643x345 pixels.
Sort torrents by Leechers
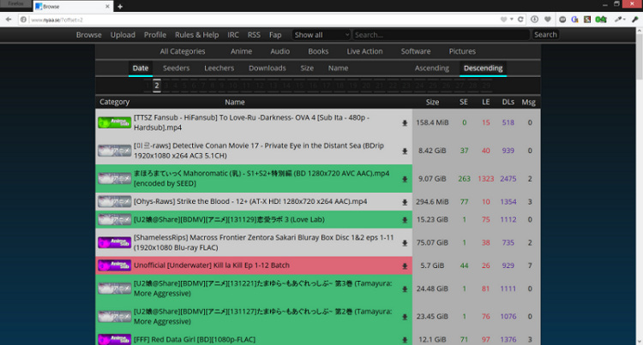219,68
